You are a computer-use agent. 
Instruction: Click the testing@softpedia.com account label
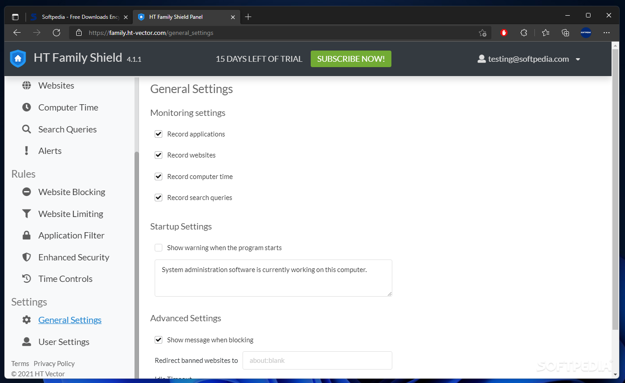pos(529,59)
